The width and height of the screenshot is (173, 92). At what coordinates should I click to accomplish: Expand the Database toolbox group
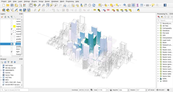point(158,31)
